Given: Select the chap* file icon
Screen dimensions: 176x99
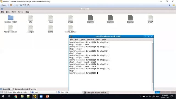Looking at the screenshot, I should tap(150, 18).
